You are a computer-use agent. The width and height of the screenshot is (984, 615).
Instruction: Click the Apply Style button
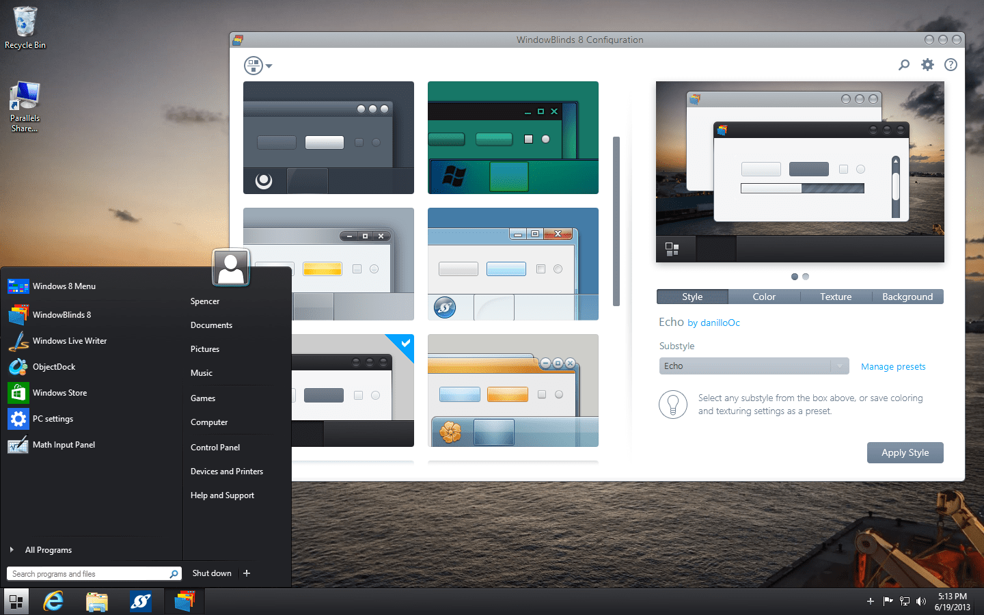[905, 452]
